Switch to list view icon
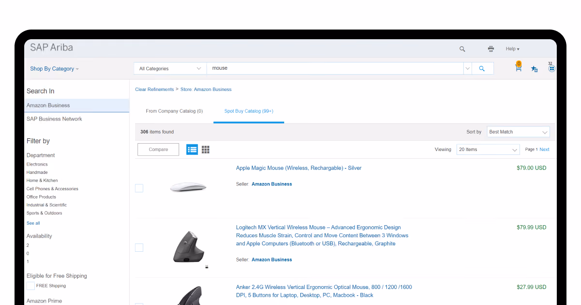Image resolution: width=581 pixels, height=305 pixels. coord(192,150)
